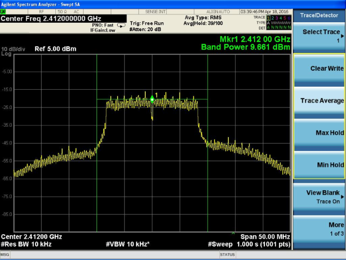The height and width of the screenshot is (260, 346).
Task: Click the DET detector indicator row
Action: point(278,27)
